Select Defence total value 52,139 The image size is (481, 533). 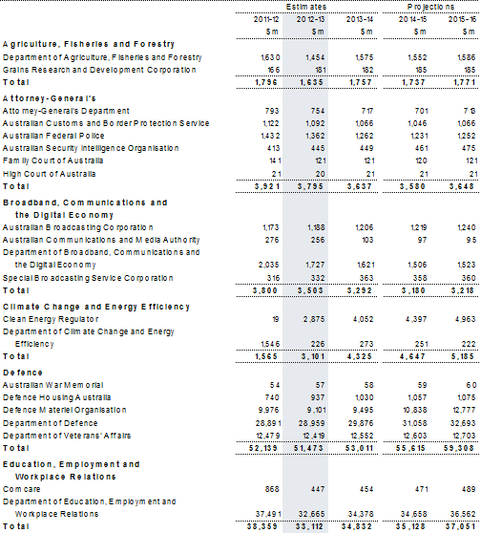pos(262,448)
